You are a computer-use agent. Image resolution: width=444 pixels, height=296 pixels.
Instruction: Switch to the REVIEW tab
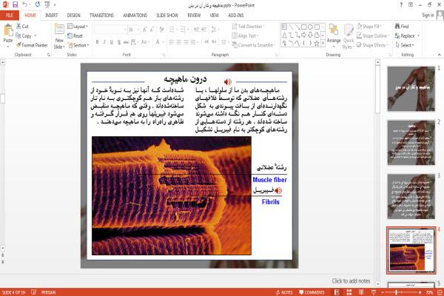tap(194, 16)
